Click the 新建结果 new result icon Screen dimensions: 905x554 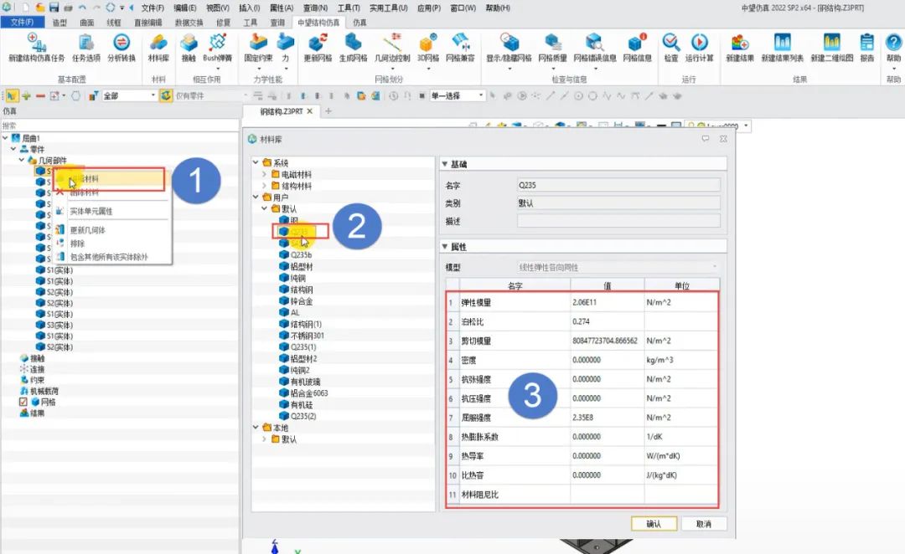pos(740,46)
